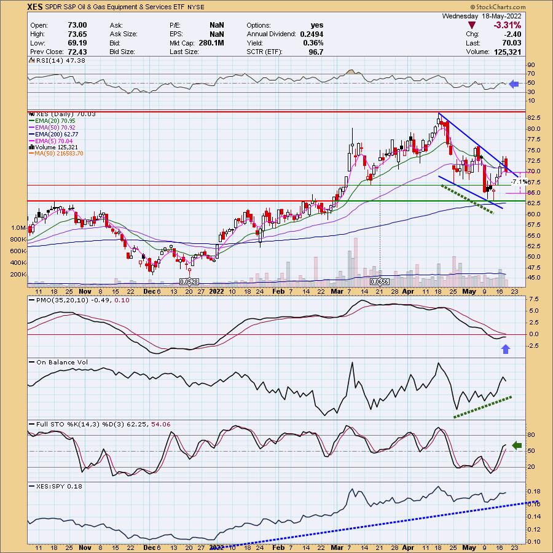Click the 0.0528 value box near Dec 20
Image resolution: width=553 pixels, height=553 pixels.
point(189,282)
